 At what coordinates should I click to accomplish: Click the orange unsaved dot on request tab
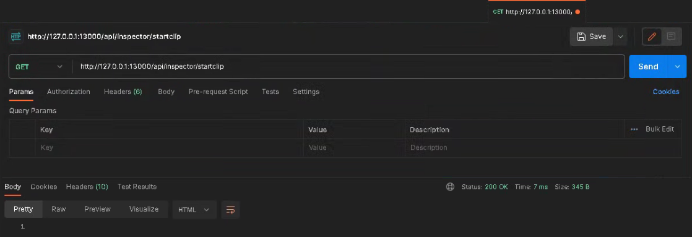577,12
